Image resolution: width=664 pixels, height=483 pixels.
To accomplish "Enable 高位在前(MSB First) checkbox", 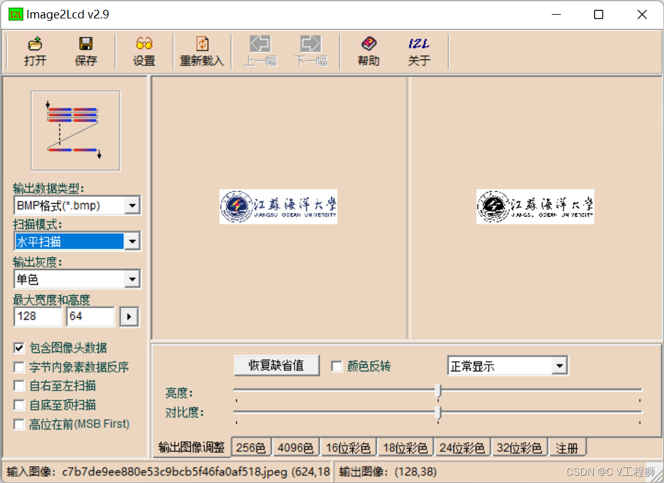I will pos(19,424).
